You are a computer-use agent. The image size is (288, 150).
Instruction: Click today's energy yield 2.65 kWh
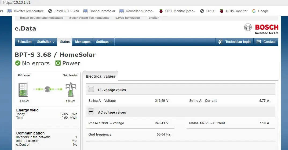[x=69, y=114]
